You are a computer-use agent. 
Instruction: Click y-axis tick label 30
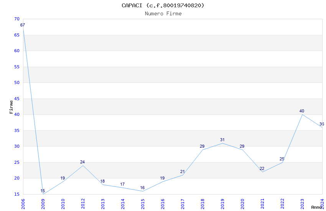pos(17,146)
